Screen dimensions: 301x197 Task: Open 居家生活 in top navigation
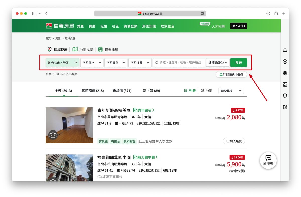coord(167,26)
